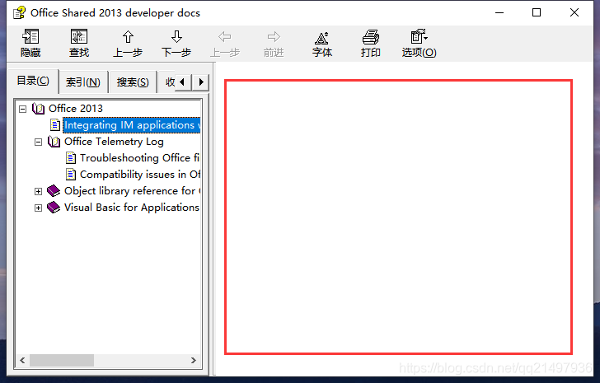Image resolution: width=600 pixels, height=383 pixels.
Task: Click open book icon beside Office Telemetry Log
Action: [x=54, y=142]
